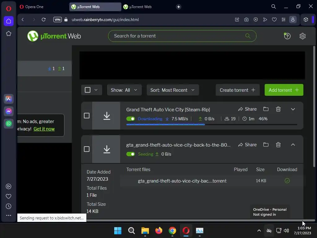Image resolution: width=317 pixels, height=238 pixels.
Task: Select the gta_grand-theft-auto torrent checkbox
Action: pyautogui.click(x=87, y=149)
